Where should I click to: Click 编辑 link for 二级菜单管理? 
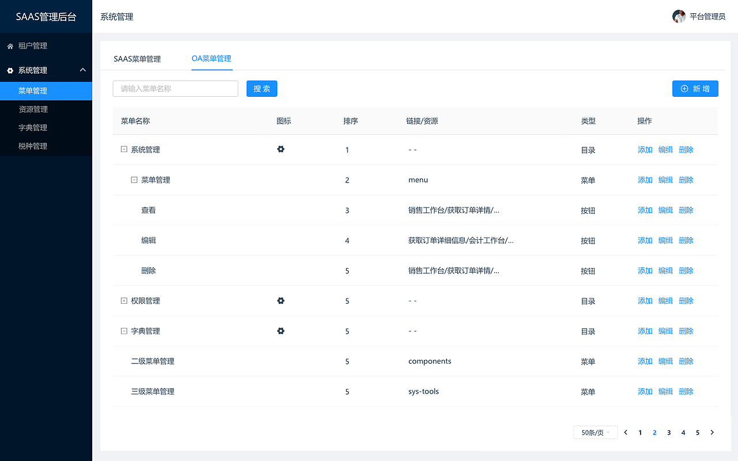[665, 361]
